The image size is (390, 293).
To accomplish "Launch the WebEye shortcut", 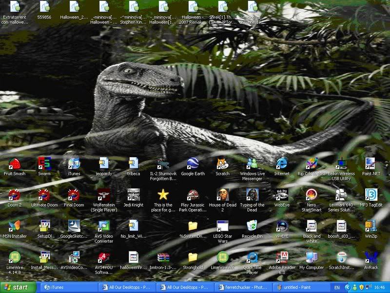I will point(282,195).
